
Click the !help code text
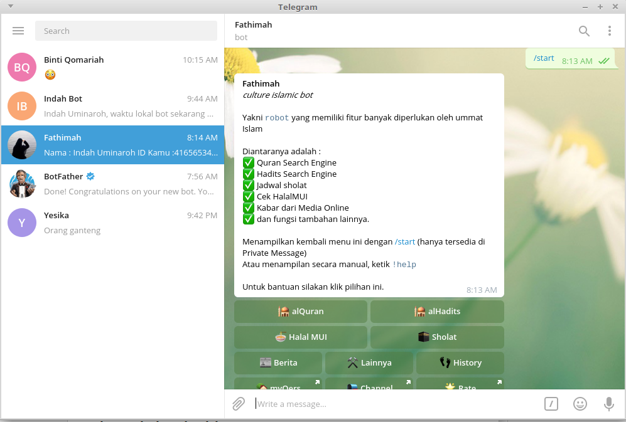[404, 265]
